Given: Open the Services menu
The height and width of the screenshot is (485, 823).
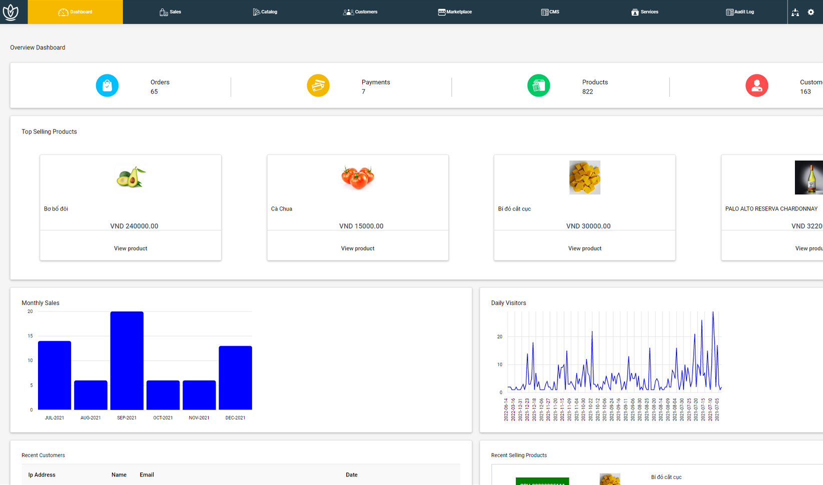Looking at the screenshot, I should (x=644, y=12).
